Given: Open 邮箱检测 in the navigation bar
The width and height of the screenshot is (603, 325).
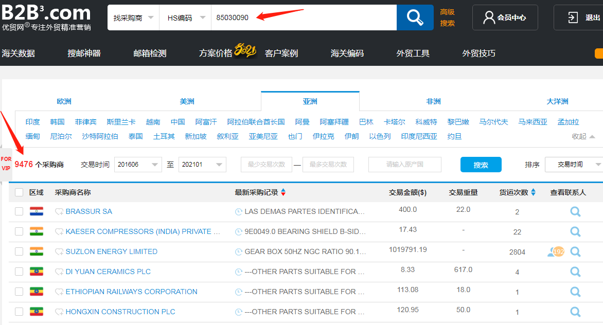Looking at the screenshot, I should pyautogui.click(x=150, y=53).
